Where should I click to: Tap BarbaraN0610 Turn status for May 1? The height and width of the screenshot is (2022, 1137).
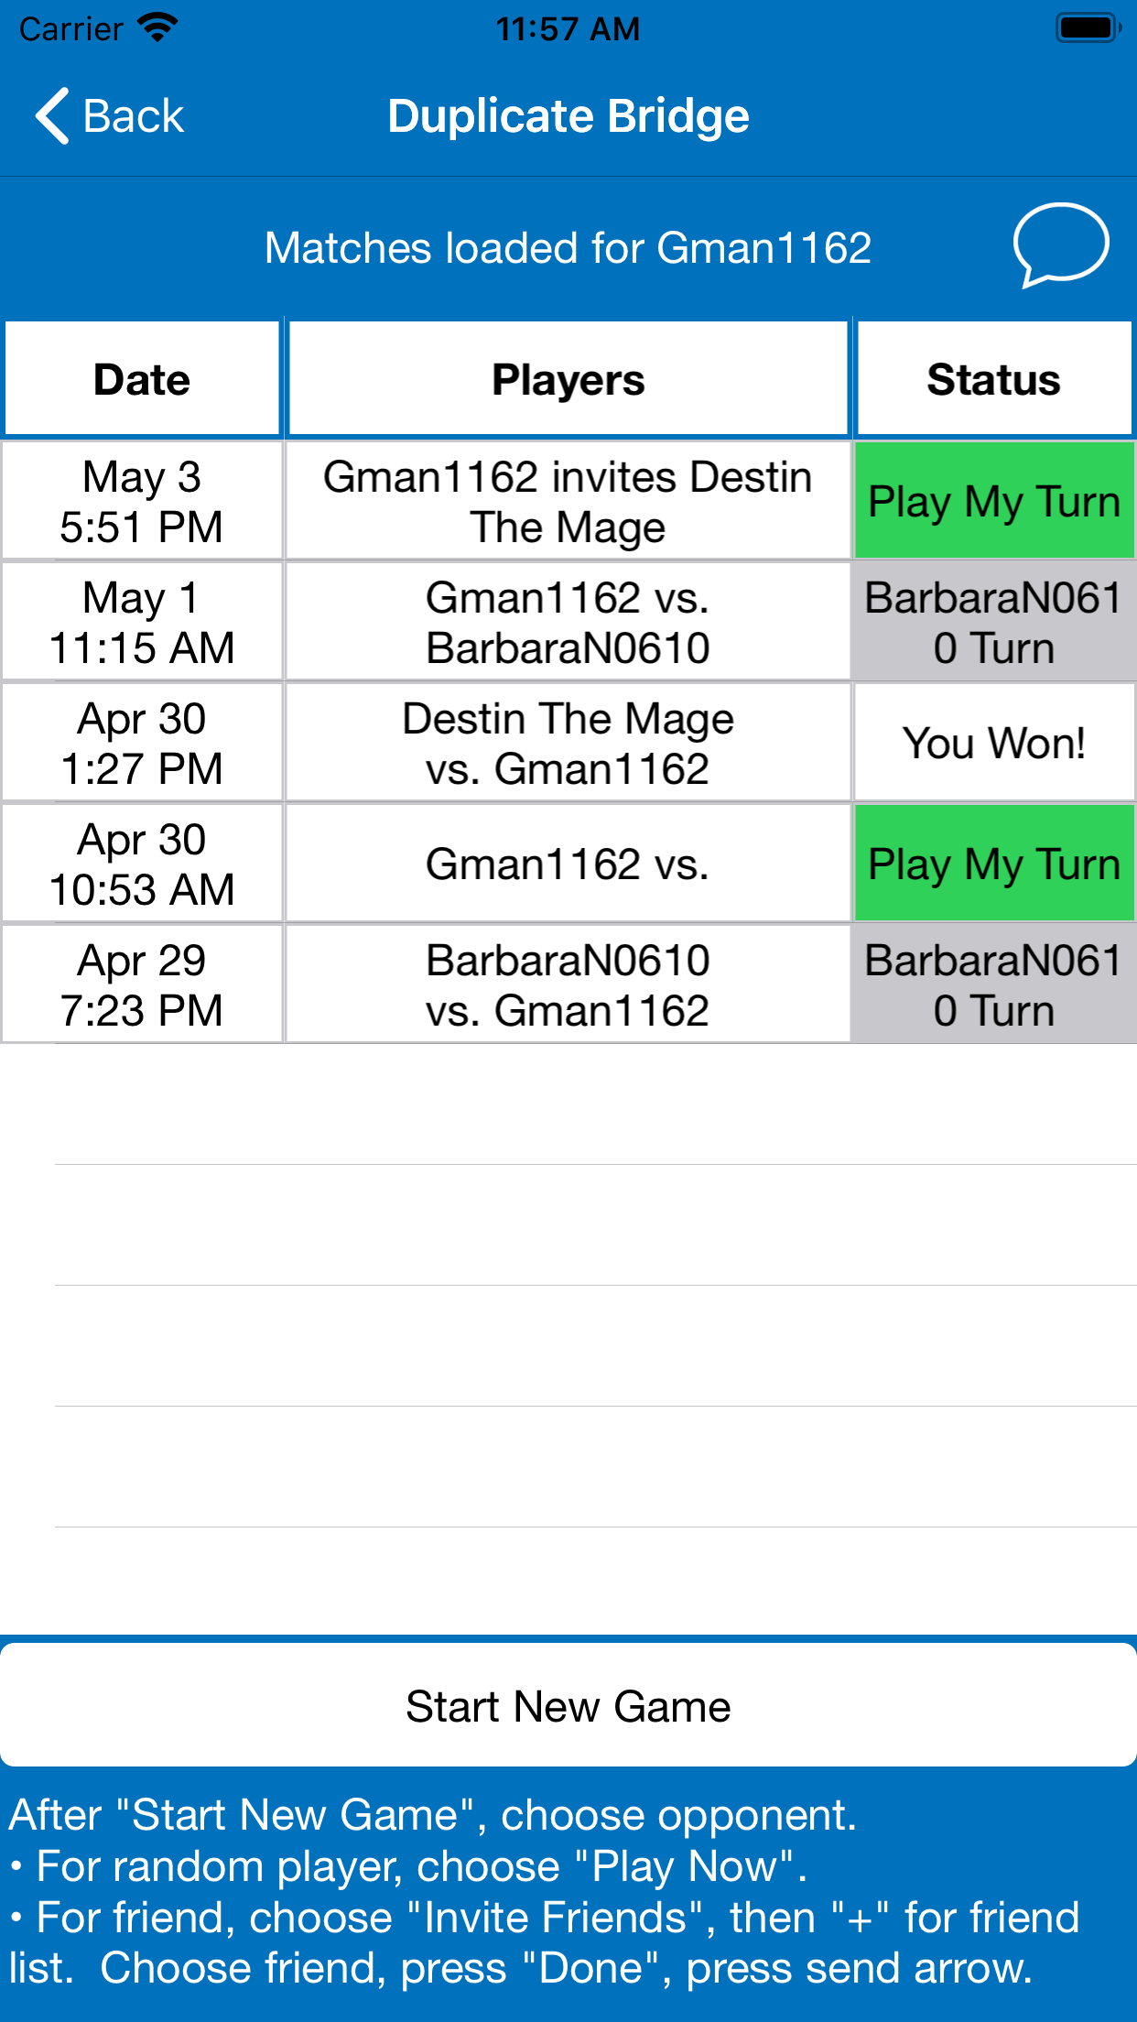click(x=994, y=622)
